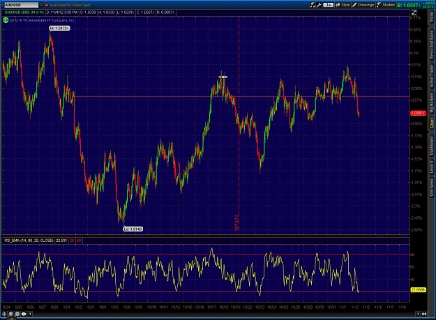The height and width of the screenshot is (320, 436).
Task: Click the zoom icon in bottom bar
Action: (11, 314)
